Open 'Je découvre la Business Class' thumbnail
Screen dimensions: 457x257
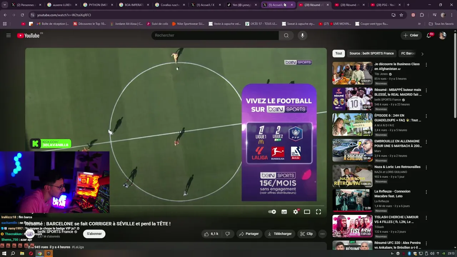352,73
